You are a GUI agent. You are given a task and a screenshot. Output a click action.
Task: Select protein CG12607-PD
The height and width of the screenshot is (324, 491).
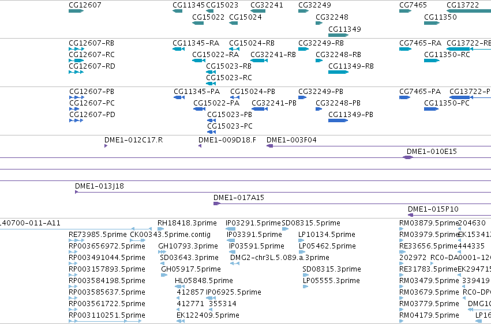(x=76, y=120)
